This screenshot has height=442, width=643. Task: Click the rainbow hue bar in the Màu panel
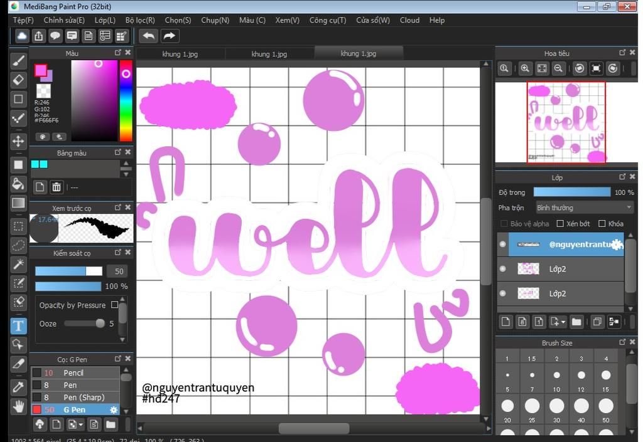[126, 100]
